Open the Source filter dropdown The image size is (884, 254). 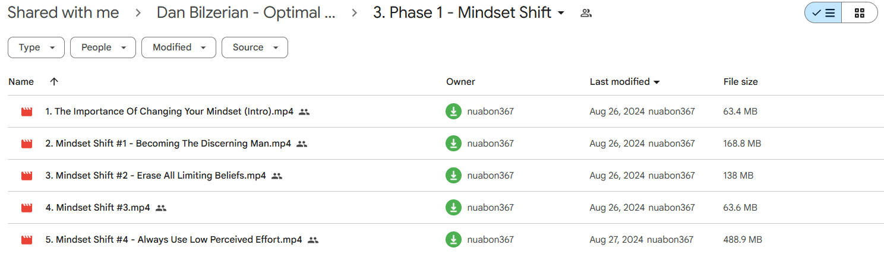[x=255, y=47]
